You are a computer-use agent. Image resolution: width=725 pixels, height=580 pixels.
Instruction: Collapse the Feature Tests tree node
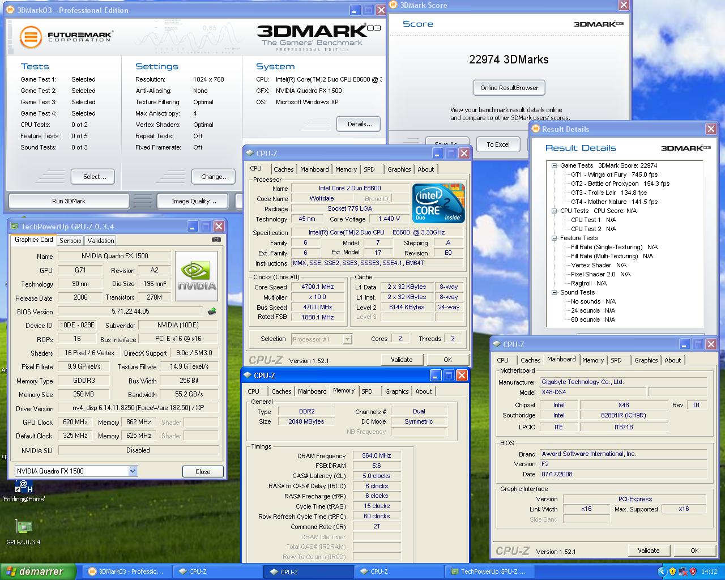click(554, 238)
